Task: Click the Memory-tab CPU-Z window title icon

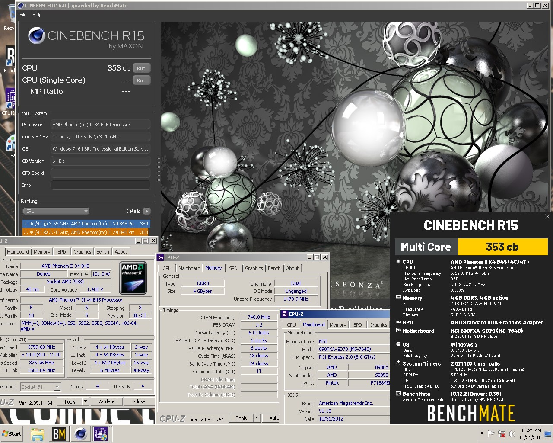Action: (x=160, y=257)
